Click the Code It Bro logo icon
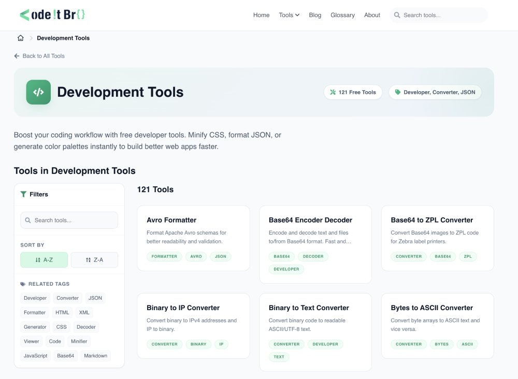Viewport: 518px width, 379px height. pos(24,15)
